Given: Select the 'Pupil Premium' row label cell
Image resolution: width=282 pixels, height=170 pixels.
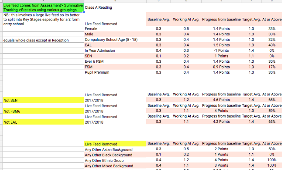Looking at the screenshot, I should click(97, 72).
